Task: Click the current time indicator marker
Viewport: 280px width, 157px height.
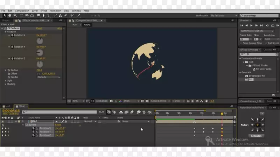Action: click(x=222, y=114)
